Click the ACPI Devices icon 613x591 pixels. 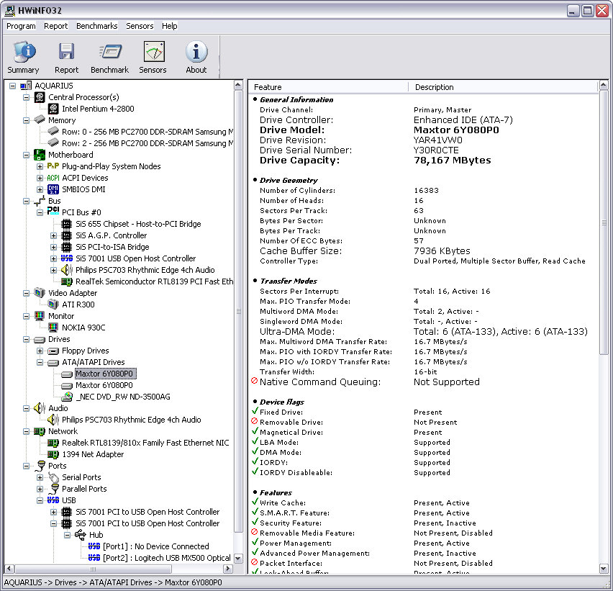point(53,178)
